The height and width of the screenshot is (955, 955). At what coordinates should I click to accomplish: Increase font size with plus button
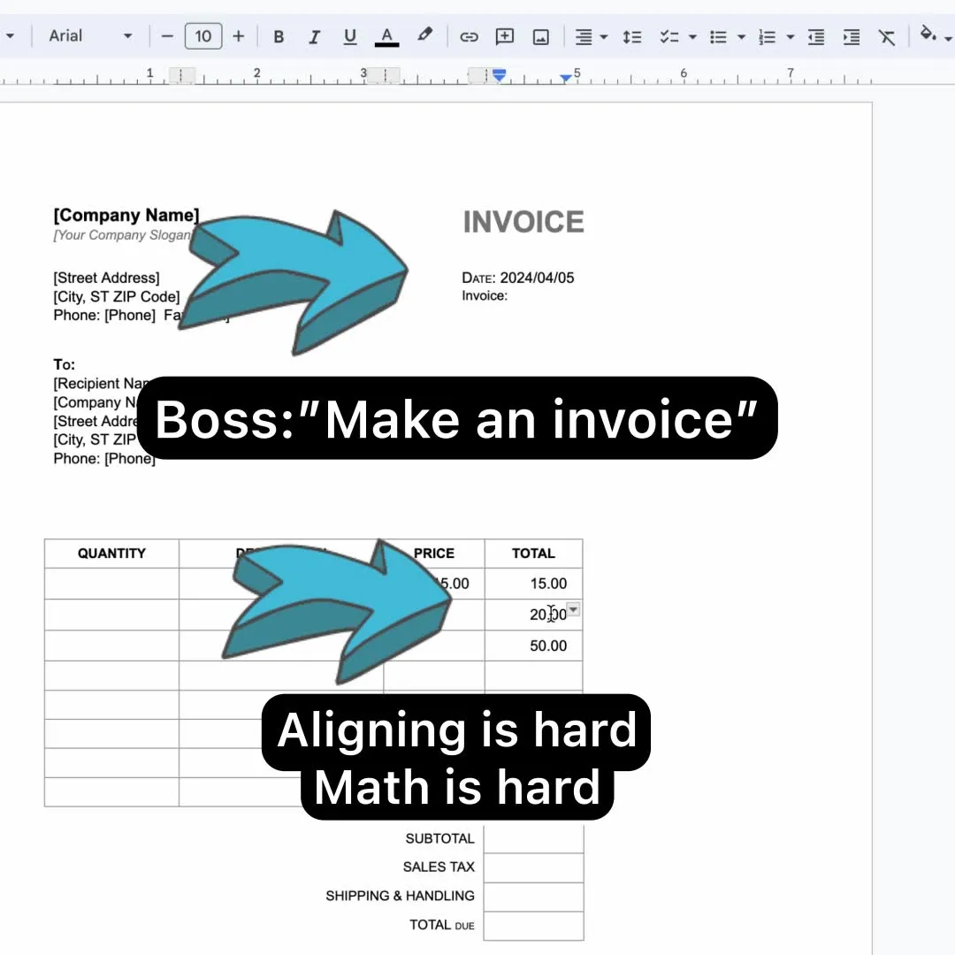(x=239, y=36)
